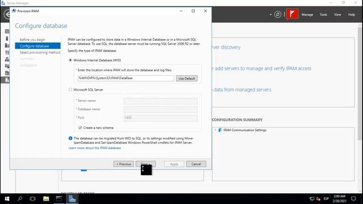
Task: Click Server Manager taskbar icon
Action: 72,199
